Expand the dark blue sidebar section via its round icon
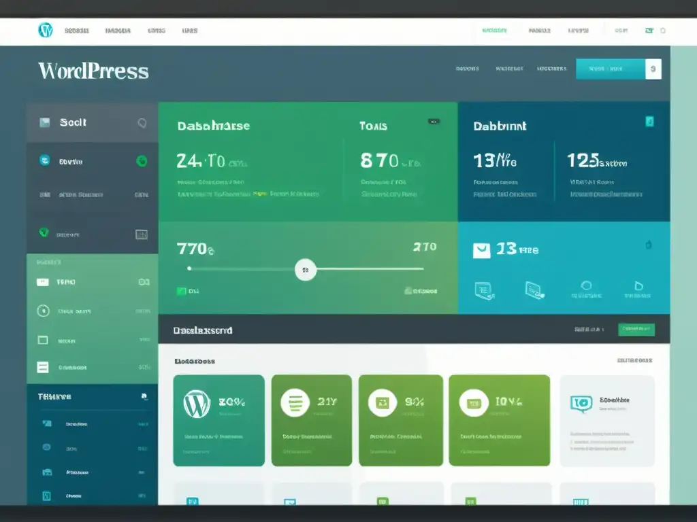Image resolution: width=697 pixels, height=522 pixels. tap(144, 396)
